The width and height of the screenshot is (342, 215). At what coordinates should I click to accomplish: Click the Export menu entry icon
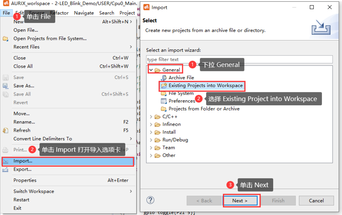click(x=5, y=169)
